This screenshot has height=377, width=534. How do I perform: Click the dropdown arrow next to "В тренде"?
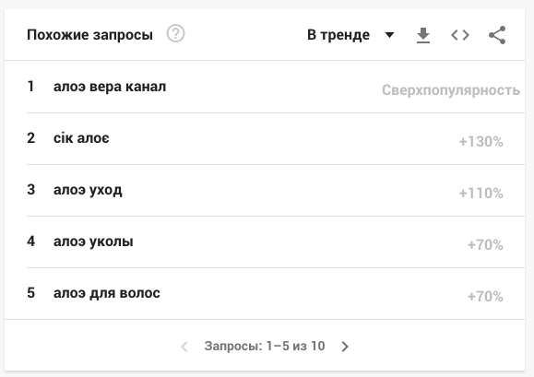tap(389, 35)
